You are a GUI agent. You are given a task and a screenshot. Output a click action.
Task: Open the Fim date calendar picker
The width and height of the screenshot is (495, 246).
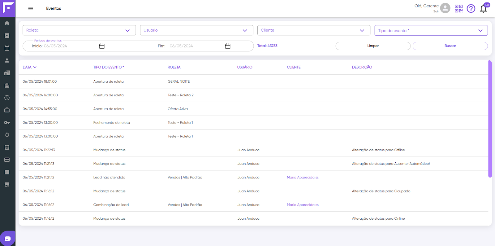pyautogui.click(x=228, y=46)
